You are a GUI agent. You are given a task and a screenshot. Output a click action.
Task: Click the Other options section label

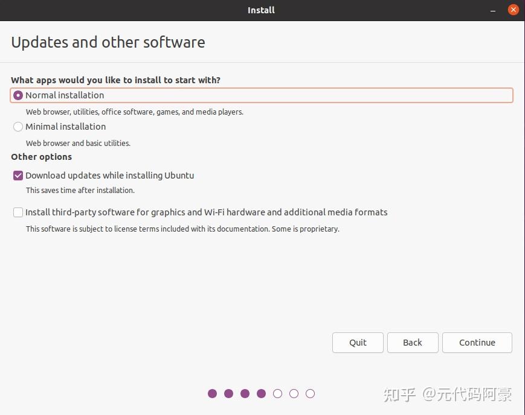pyautogui.click(x=40, y=157)
